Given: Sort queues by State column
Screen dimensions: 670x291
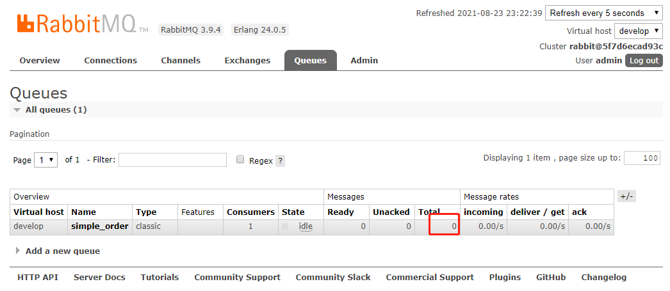Looking at the screenshot, I should 293,212.
